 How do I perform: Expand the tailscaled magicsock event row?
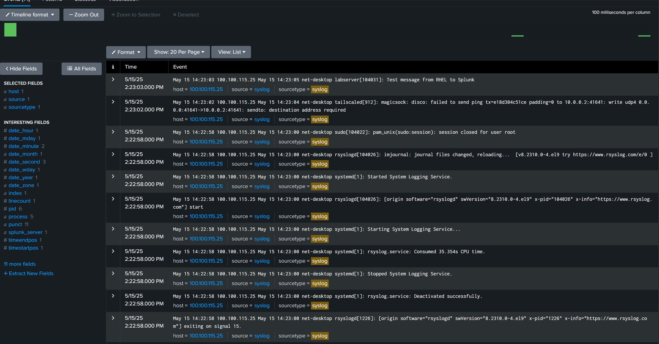point(113,102)
